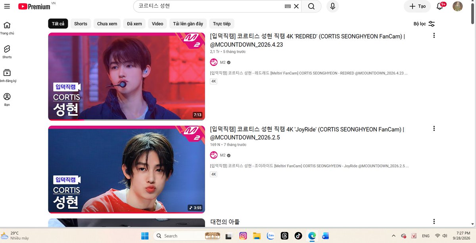476x243 pixels.
Task: Open the Tạo create button
Action: tap(417, 6)
